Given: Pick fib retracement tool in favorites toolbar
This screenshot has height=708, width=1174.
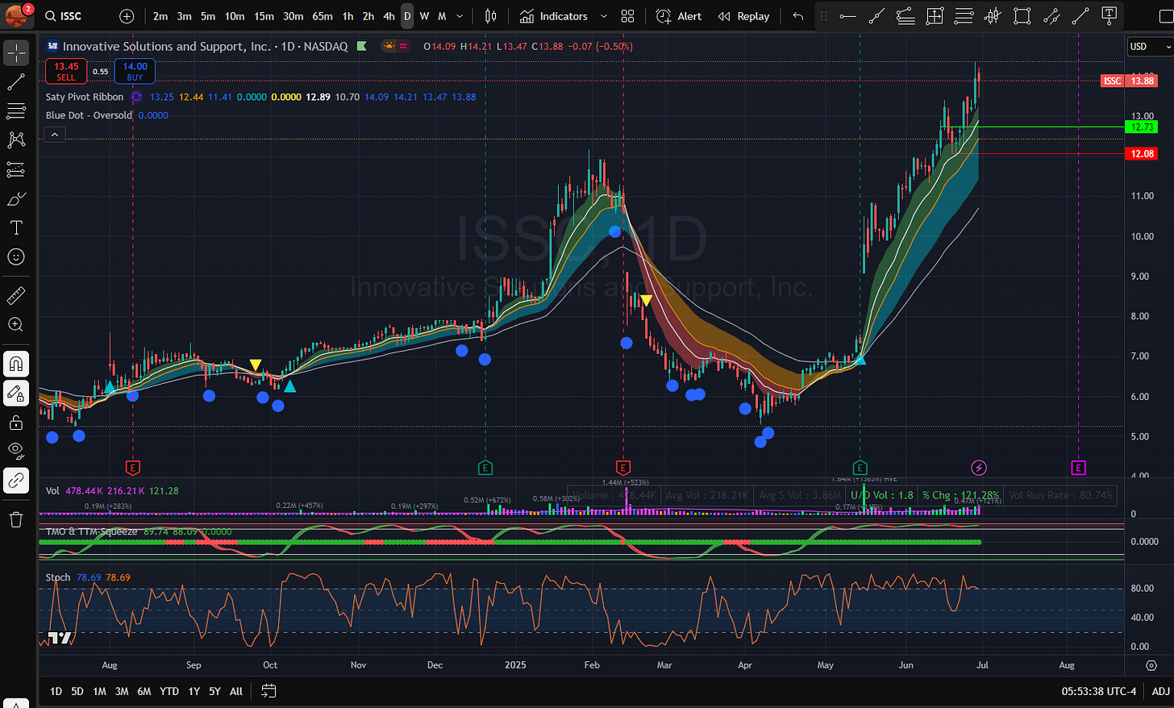Looking at the screenshot, I should (x=964, y=16).
